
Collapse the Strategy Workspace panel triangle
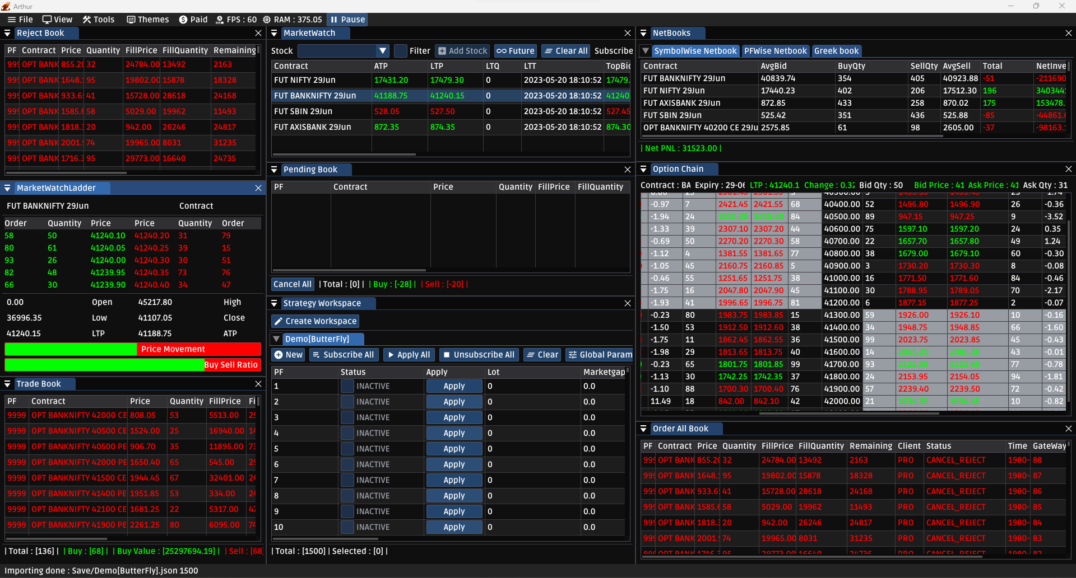[x=274, y=303]
